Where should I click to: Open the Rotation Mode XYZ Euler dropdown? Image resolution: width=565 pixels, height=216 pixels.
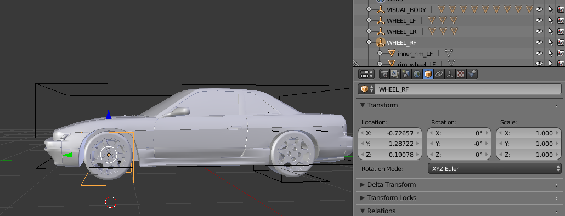point(494,168)
